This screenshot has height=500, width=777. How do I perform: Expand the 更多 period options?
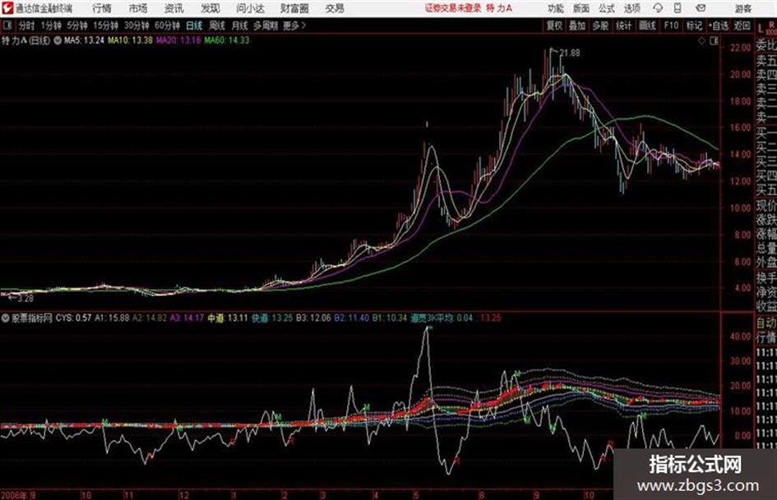tap(294, 25)
